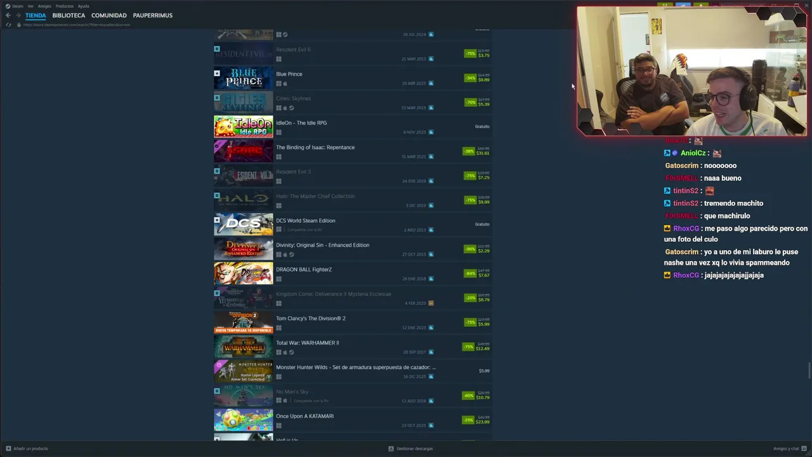Open the IdleOn Idle RPG thumbnail
This screenshot has height=457, width=812.
click(244, 126)
